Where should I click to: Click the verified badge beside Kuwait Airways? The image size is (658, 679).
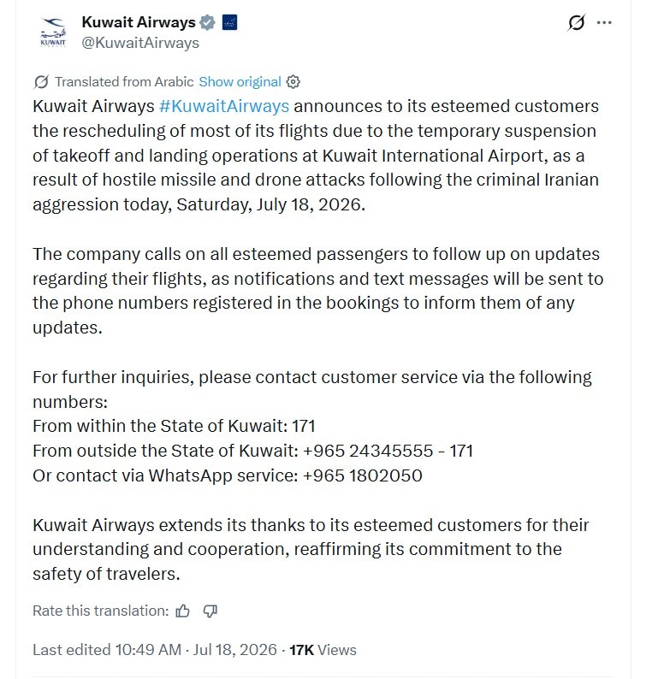[207, 22]
